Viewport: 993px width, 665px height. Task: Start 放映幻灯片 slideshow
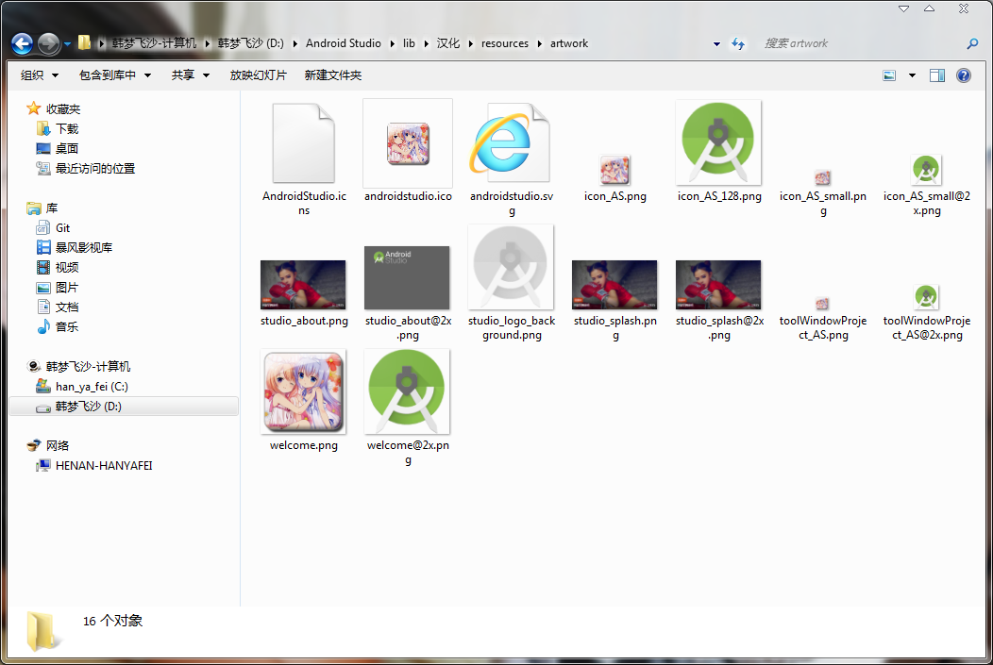[259, 75]
